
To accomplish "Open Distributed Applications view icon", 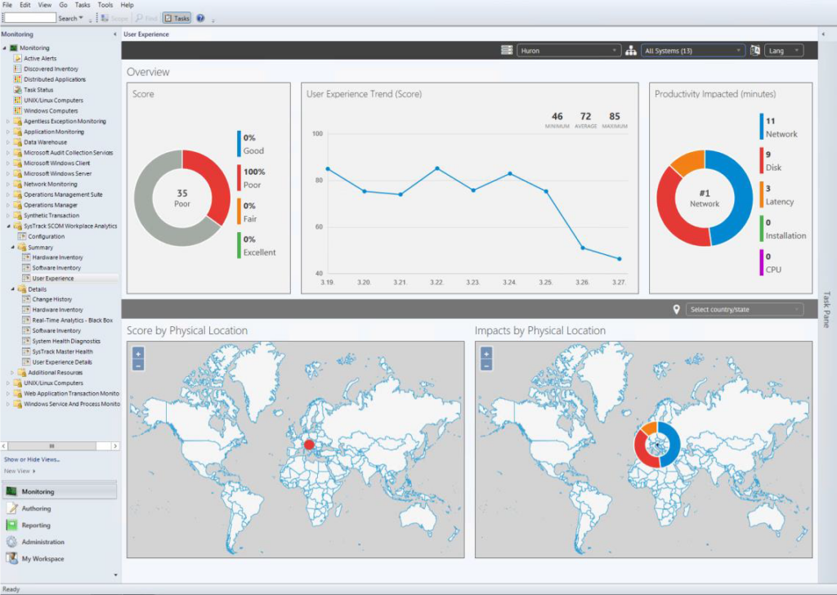I will coord(18,79).
